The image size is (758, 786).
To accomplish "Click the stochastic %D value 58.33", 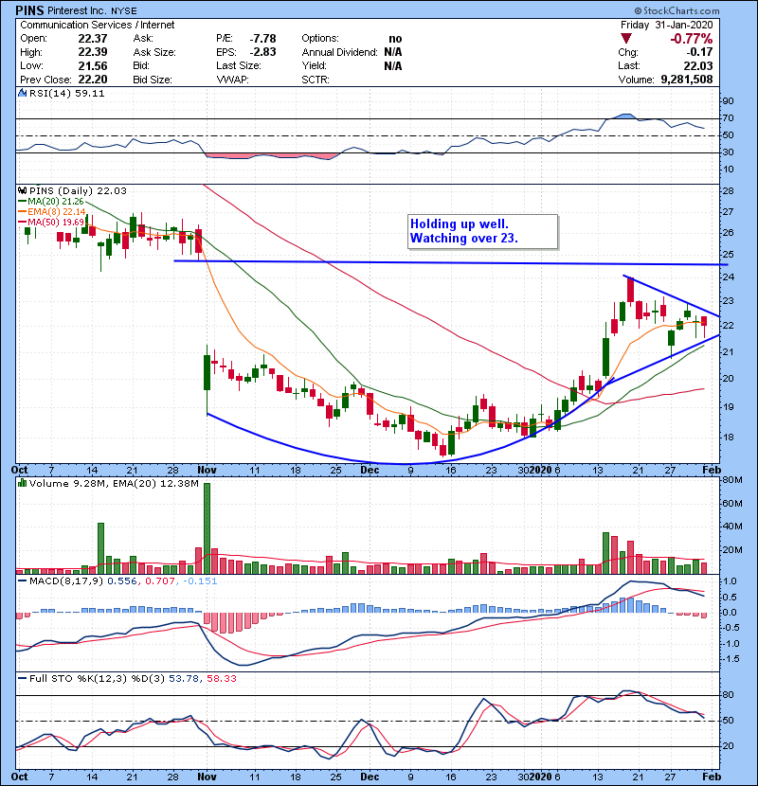I will (x=221, y=679).
